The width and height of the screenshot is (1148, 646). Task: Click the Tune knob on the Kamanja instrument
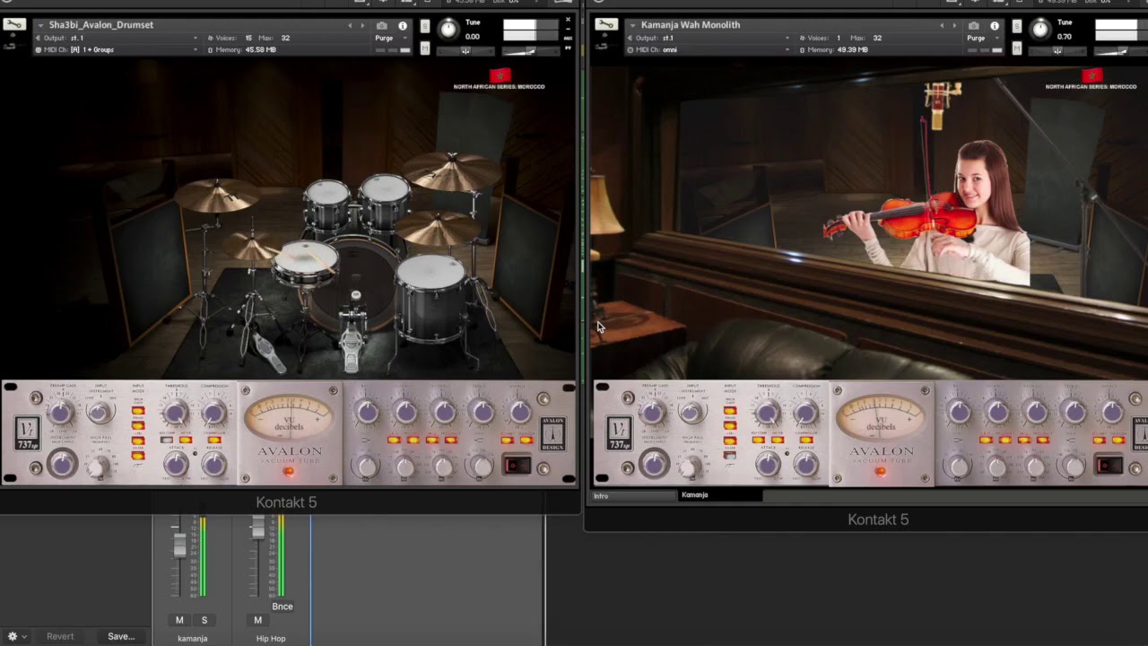point(1039,30)
